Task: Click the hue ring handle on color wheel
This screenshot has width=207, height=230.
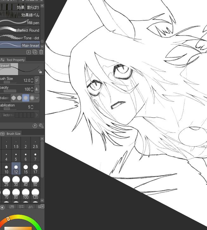Action: pos(8,219)
